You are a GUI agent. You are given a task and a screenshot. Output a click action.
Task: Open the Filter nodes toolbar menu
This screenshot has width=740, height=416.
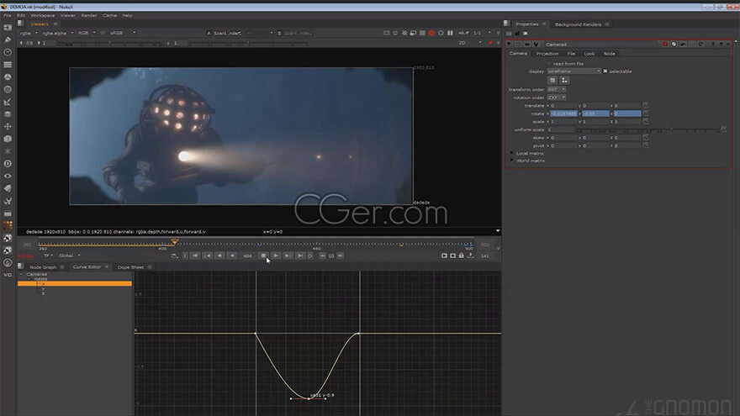tap(8, 89)
